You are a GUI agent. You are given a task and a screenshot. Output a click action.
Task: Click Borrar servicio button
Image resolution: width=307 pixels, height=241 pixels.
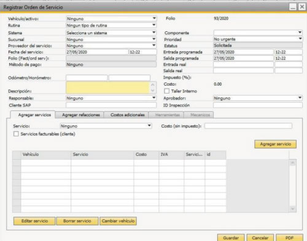[77, 221]
